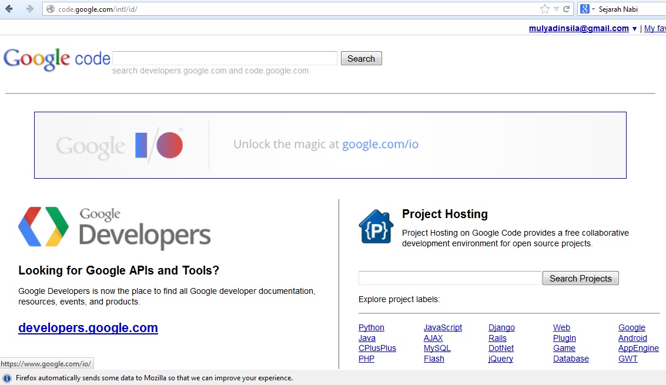Image resolution: width=666 pixels, height=385 pixels.
Task: Open the jQuery project label
Action: pyautogui.click(x=501, y=359)
